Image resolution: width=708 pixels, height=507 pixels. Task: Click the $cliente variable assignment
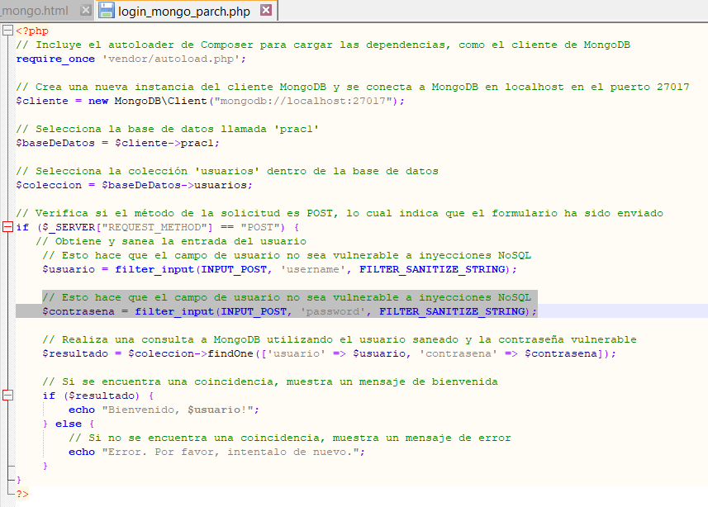point(42,101)
